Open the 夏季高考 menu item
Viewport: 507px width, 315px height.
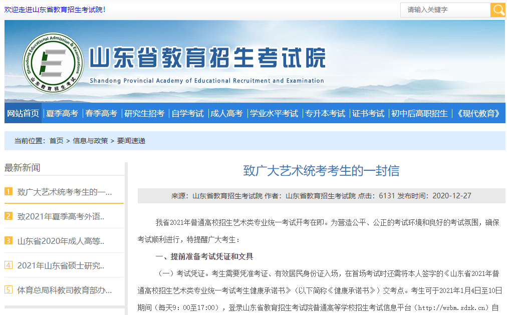point(62,113)
